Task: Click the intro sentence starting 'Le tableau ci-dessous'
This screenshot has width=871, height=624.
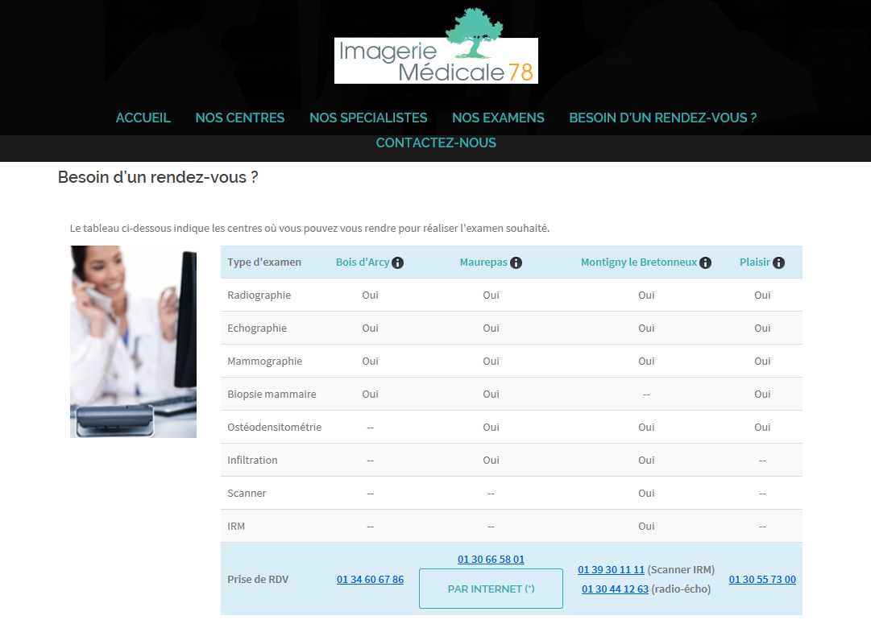Action: (x=309, y=228)
